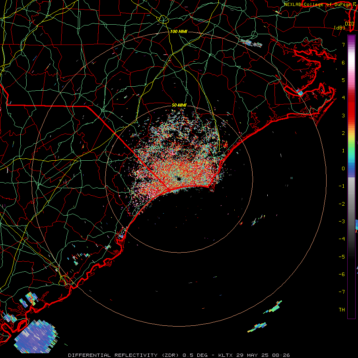Click the "-6" value on the dB scale
358x358 pixels.
(x=342, y=274)
